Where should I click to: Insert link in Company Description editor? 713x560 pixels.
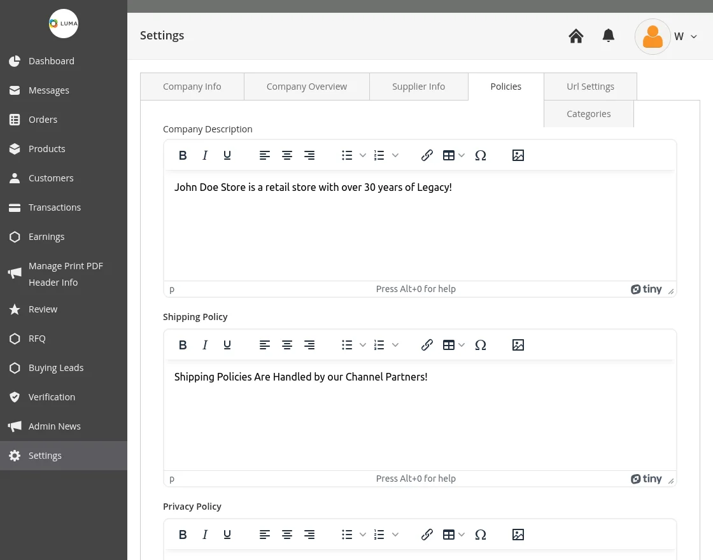(427, 155)
